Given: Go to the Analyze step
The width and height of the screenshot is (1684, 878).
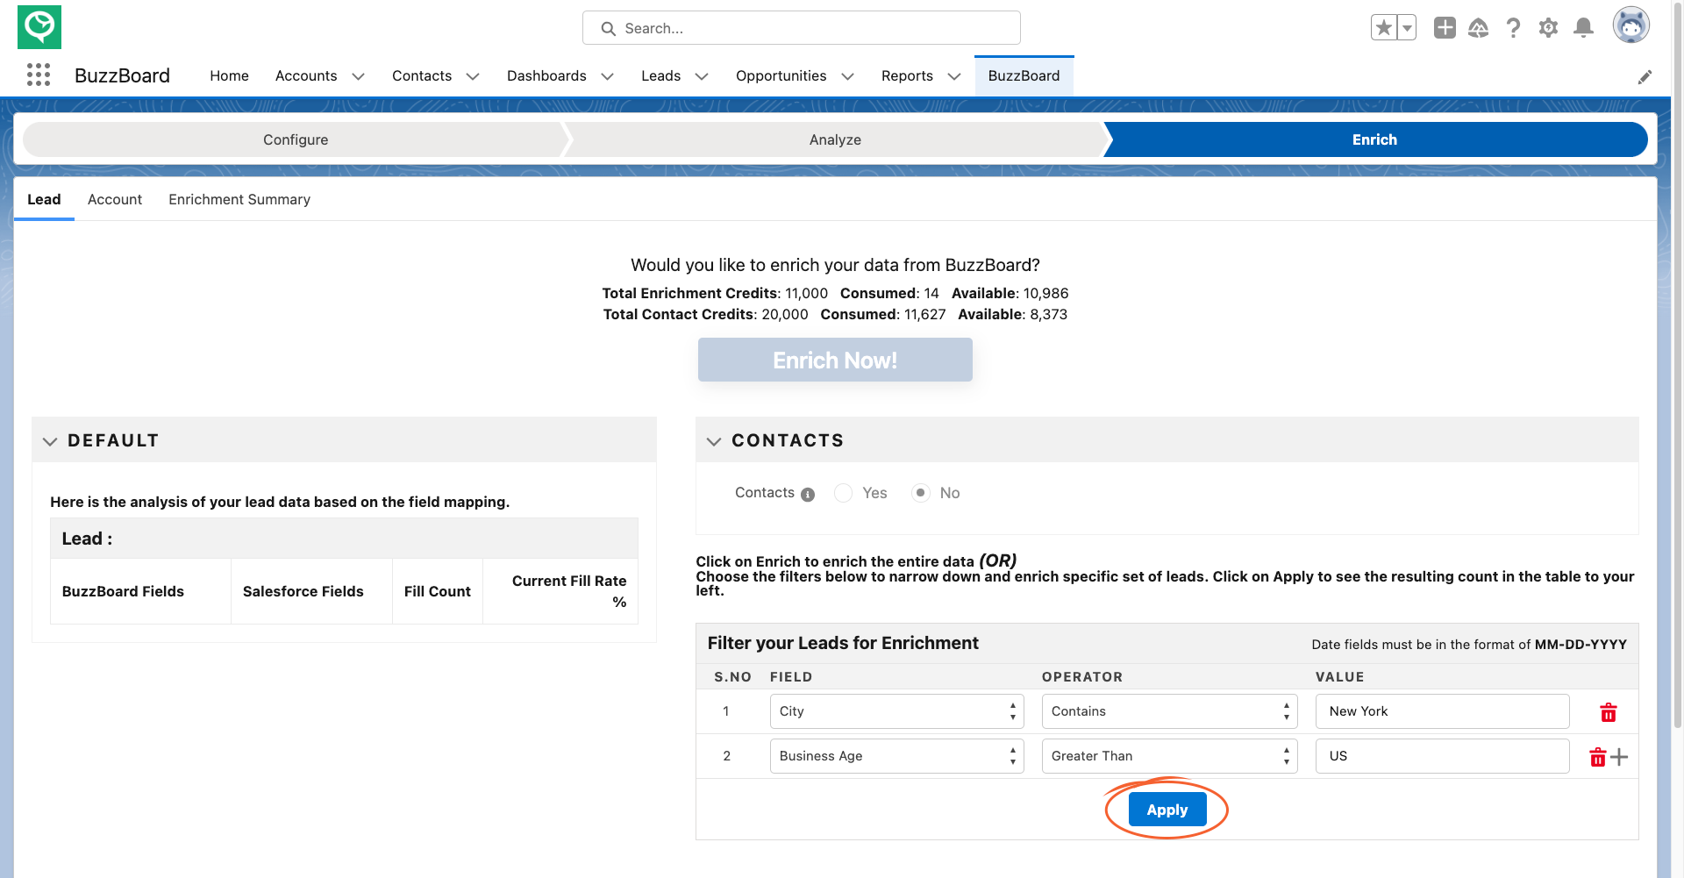Looking at the screenshot, I should point(835,139).
